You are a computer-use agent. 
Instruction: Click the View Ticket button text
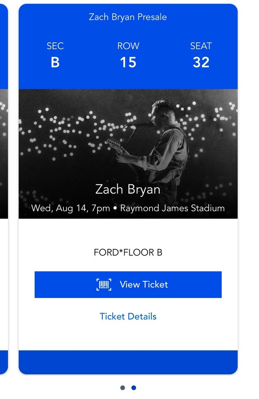click(x=143, y=284)
